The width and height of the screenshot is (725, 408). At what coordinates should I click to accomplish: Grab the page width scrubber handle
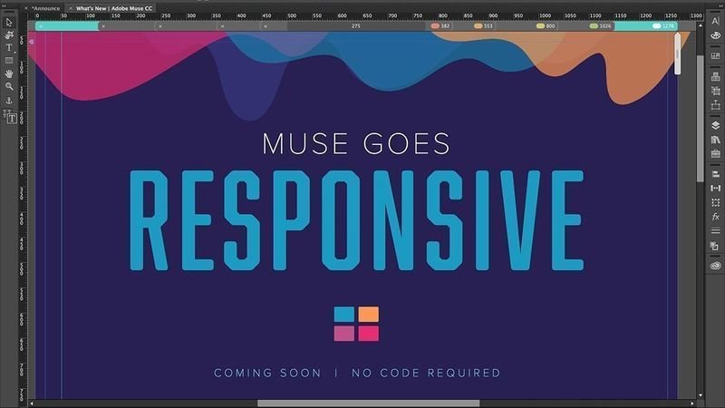tap(677, 53)
